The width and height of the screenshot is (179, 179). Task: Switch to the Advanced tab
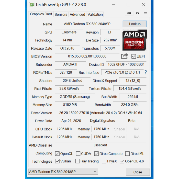click(x=77, y=15)
